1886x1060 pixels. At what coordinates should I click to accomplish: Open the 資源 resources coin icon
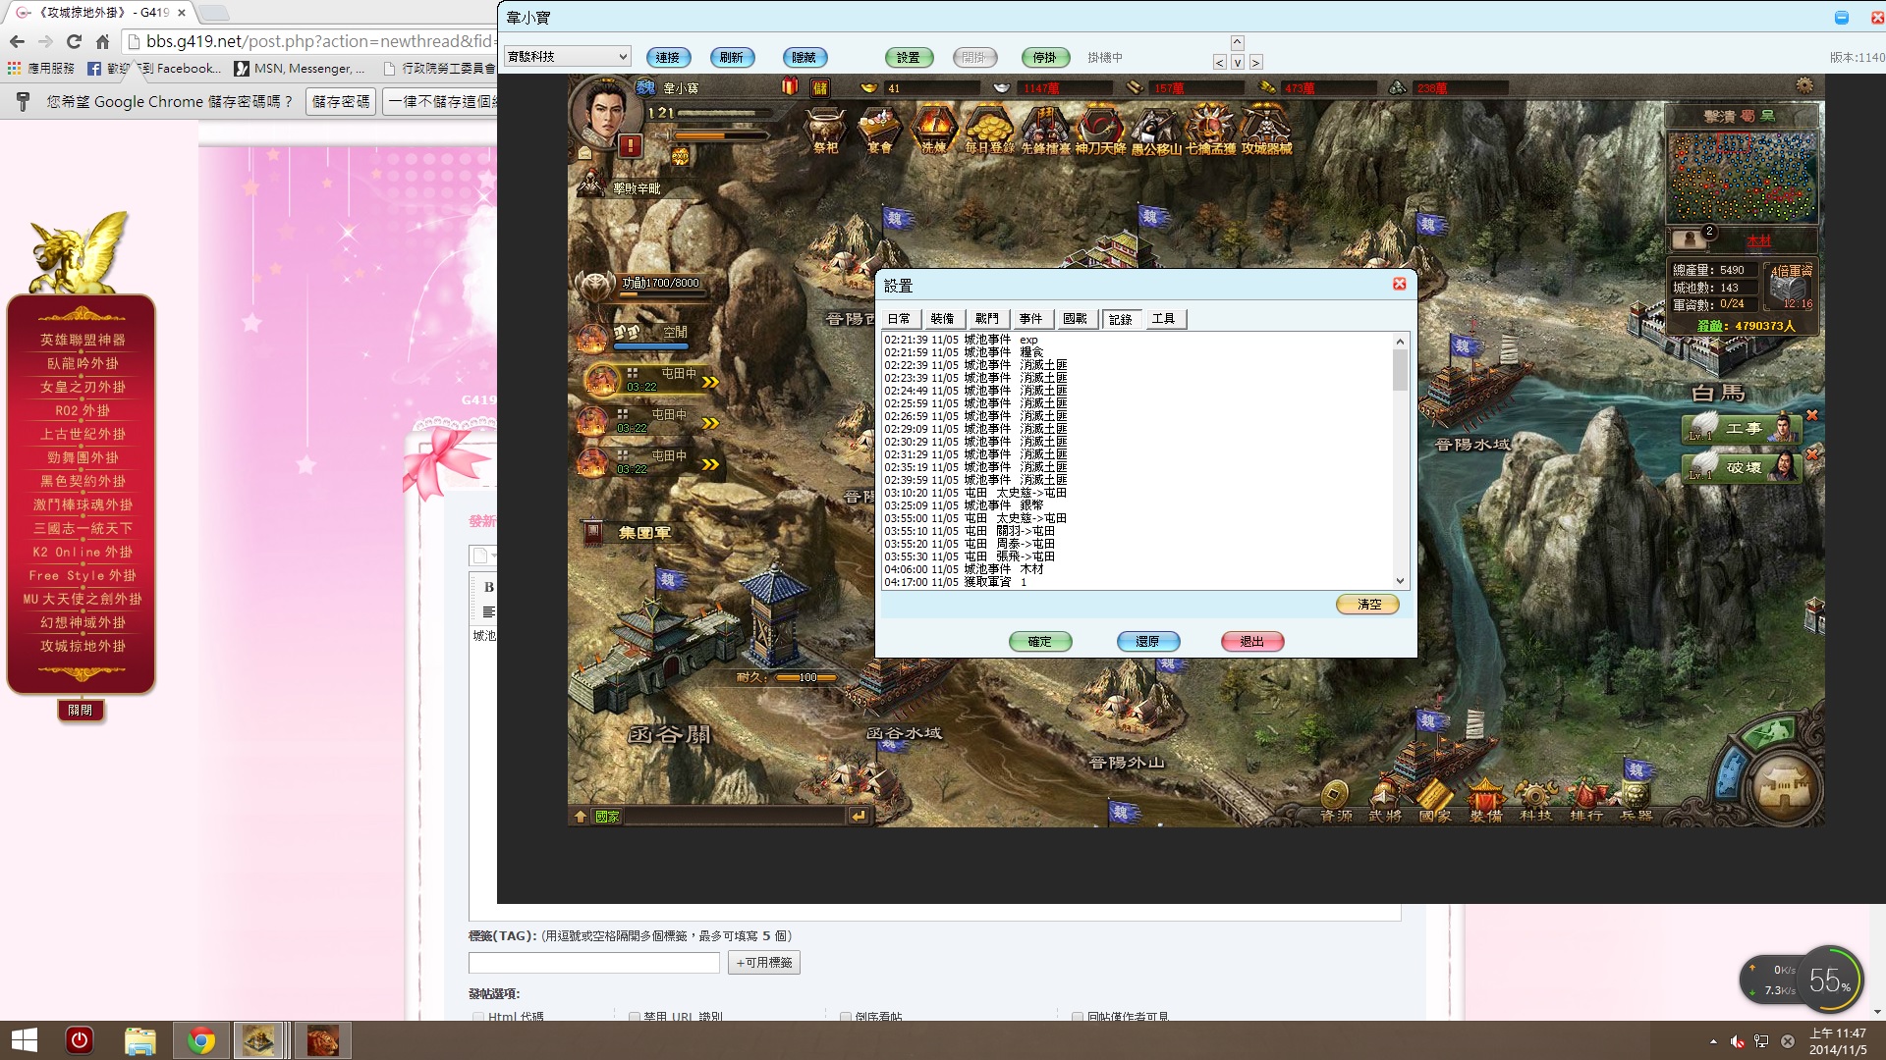(x=1335, y=800)
